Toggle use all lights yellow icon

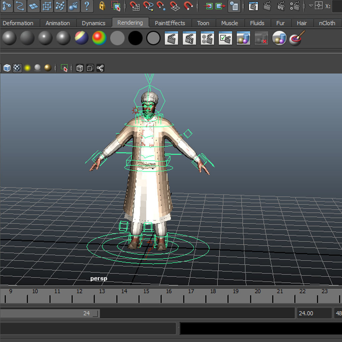click(27, 68)
